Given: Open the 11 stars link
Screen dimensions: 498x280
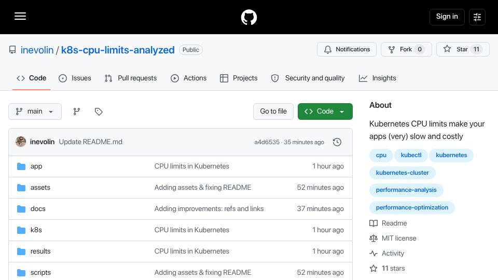Looking at the screenshot, I should [x=387, y=269].
